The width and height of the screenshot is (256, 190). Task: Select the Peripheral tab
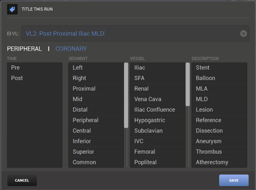point(24,49)
